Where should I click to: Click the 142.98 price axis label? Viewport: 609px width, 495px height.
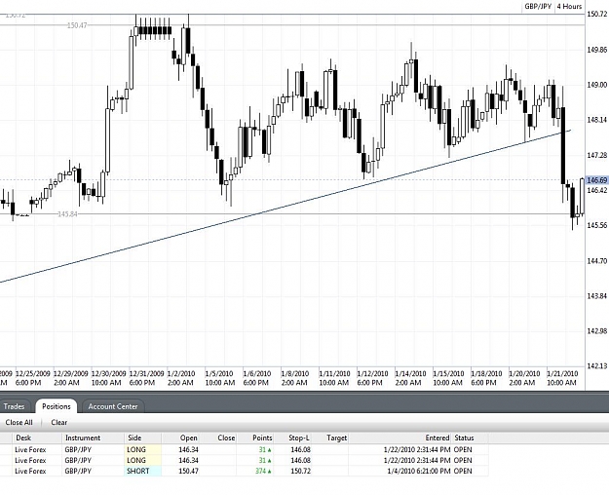(597, 331)
